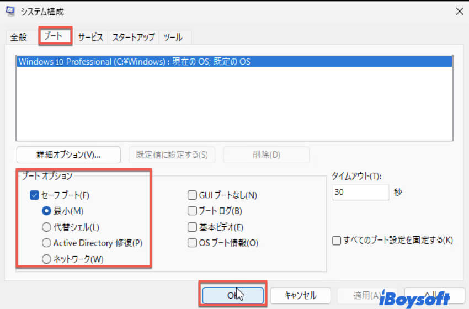Click the 適用(A) apply button

point(367,296)
